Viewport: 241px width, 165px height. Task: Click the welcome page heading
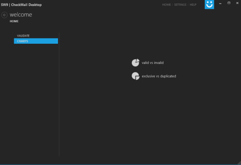coord(21,15)
